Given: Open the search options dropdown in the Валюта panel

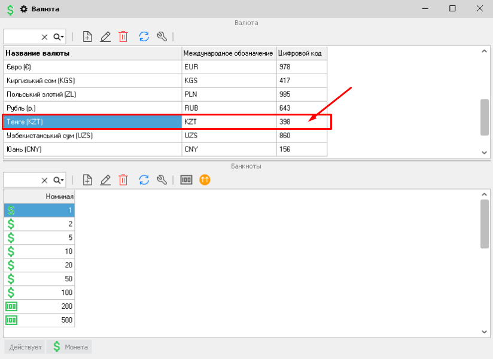Looking at the screenshot, I should tap(59, 37).
